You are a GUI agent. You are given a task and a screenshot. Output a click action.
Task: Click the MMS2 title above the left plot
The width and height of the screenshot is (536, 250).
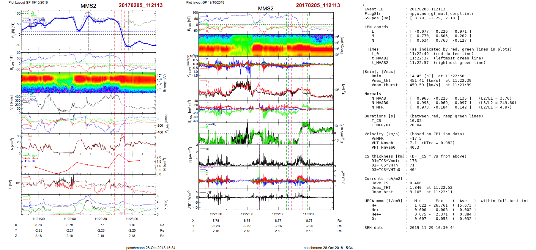click(88, 6)
